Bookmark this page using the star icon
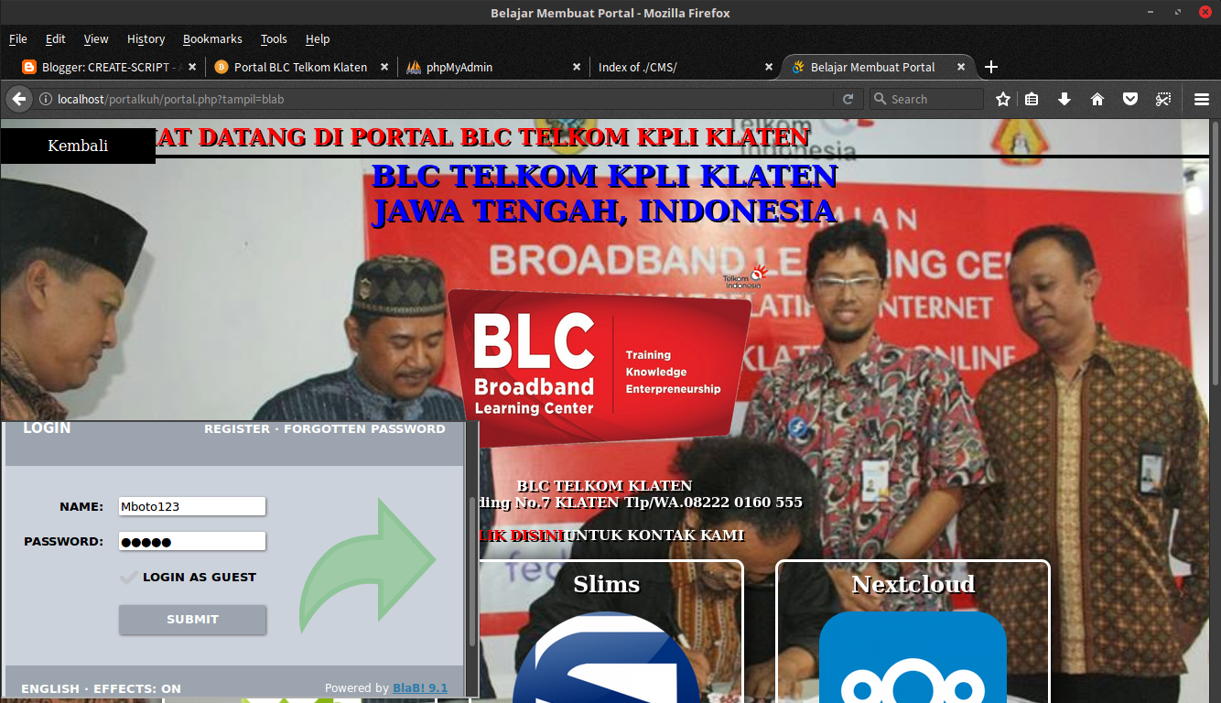This screenshot has height=703, width=1221. click(x=1002, y=99)
